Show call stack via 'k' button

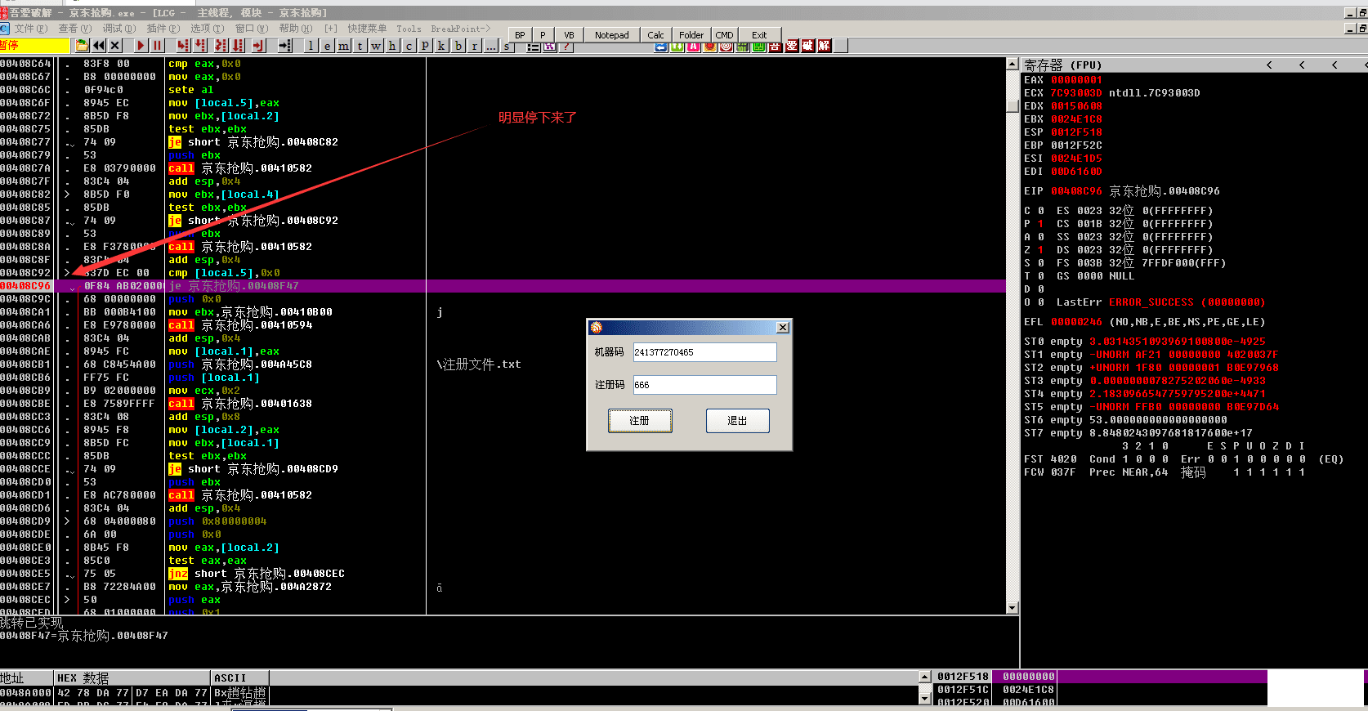442,46
